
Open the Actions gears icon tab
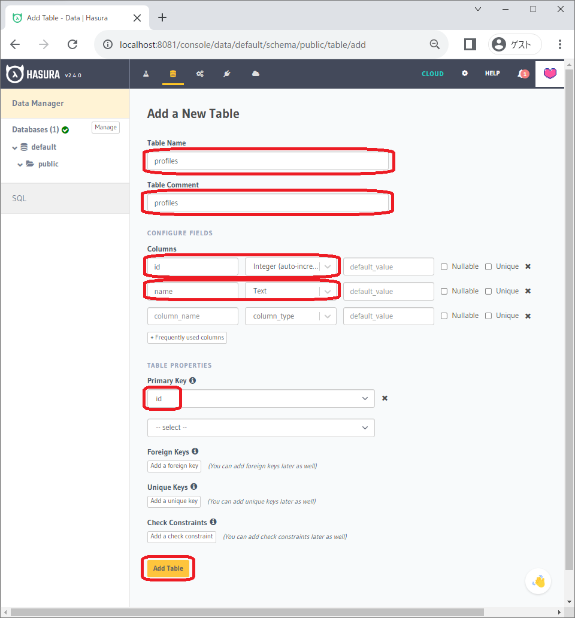[x=200, y=74]
